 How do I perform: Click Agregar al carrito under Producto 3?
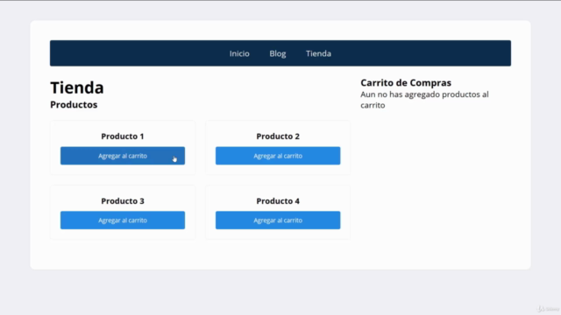click(x=123, y=220)
